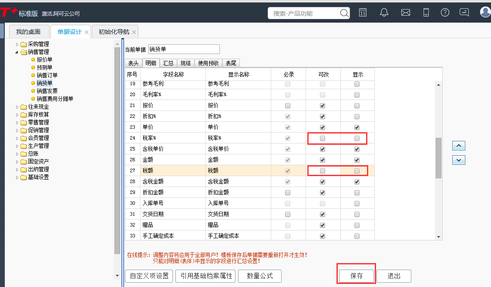Disable 可改 checkbox for 赠品 row
The height and width of the screenshot is (287, 491).
pyautogui.click(x=323, y=225)
